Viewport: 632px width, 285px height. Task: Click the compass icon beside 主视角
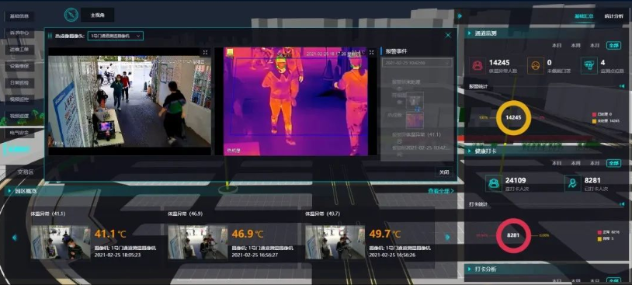pyautogui.click(x=71, y=15)
